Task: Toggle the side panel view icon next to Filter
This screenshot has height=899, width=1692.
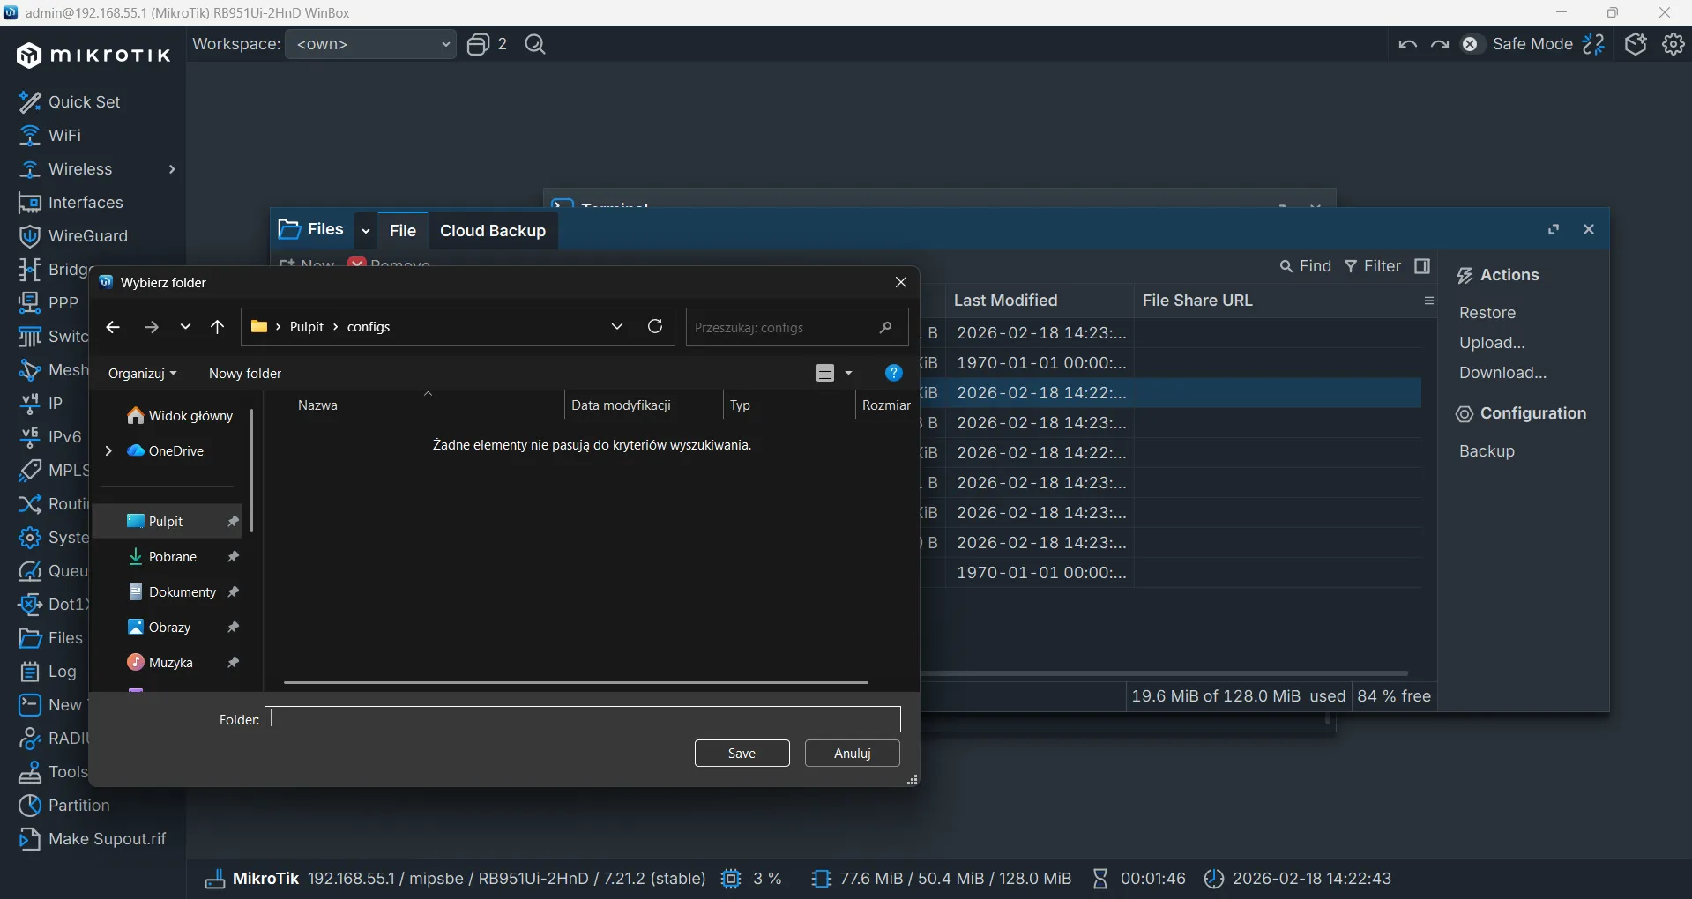Action: point(1422,266)
